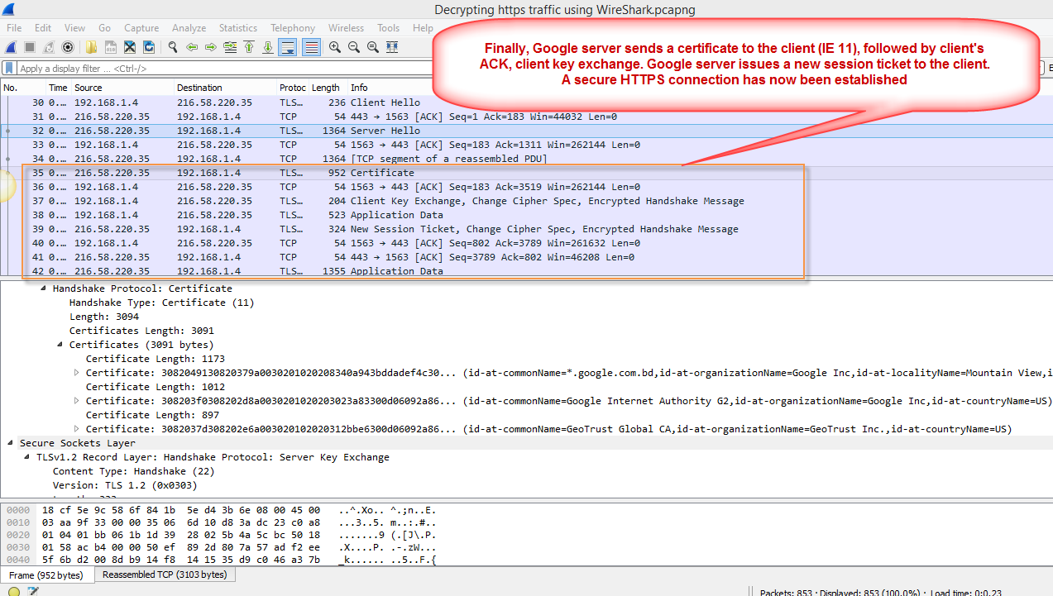Expand the *.google.com.bd certificate entry
The height and width of the screenshot is (596, 1053).
(x=76, y=373)
